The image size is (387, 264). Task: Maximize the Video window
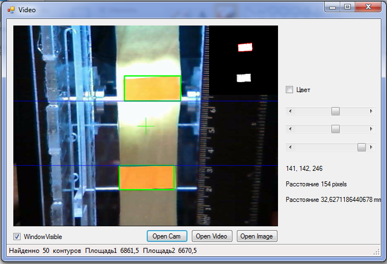pos(348,7)
